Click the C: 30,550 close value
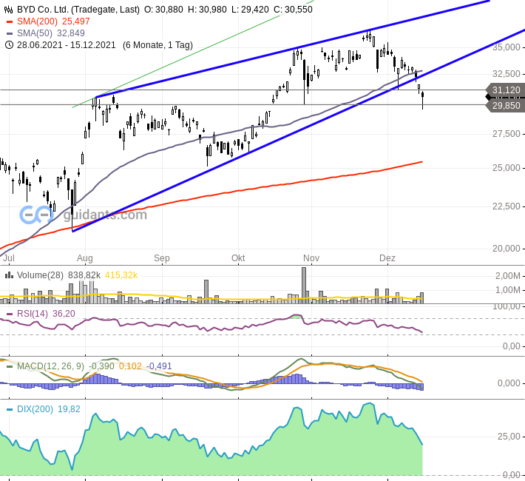 (293, 10)
